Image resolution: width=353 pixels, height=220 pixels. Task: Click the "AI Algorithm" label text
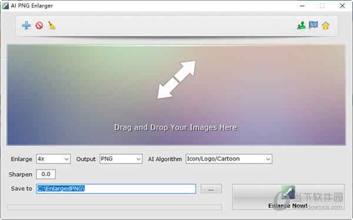tap(165, 159)
